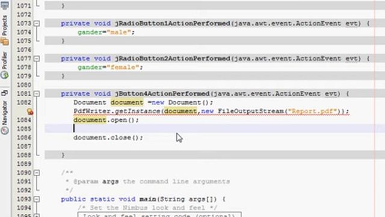Click line number 1088 in the gutter
The height and width of the screenshot is (217, 385).
[24, 155]
